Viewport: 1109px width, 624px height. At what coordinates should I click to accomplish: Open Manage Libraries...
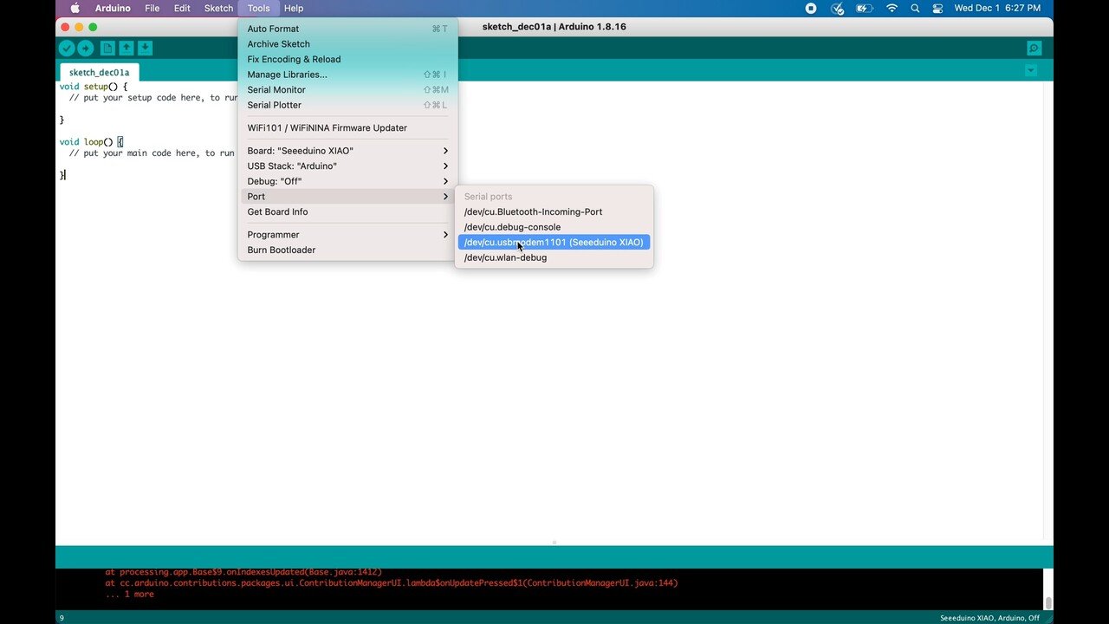pyautogui.click(x=347, y=75)
